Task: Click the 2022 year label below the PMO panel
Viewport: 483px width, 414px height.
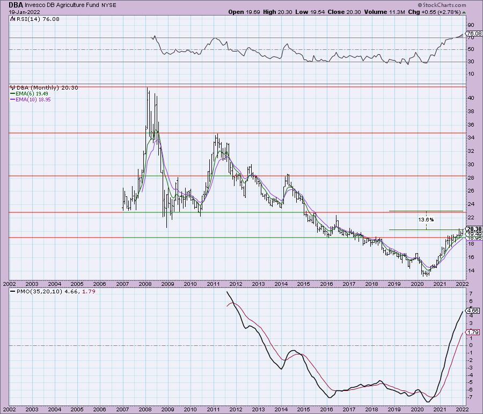Action: pyautogui.click(x=463, y=409)
